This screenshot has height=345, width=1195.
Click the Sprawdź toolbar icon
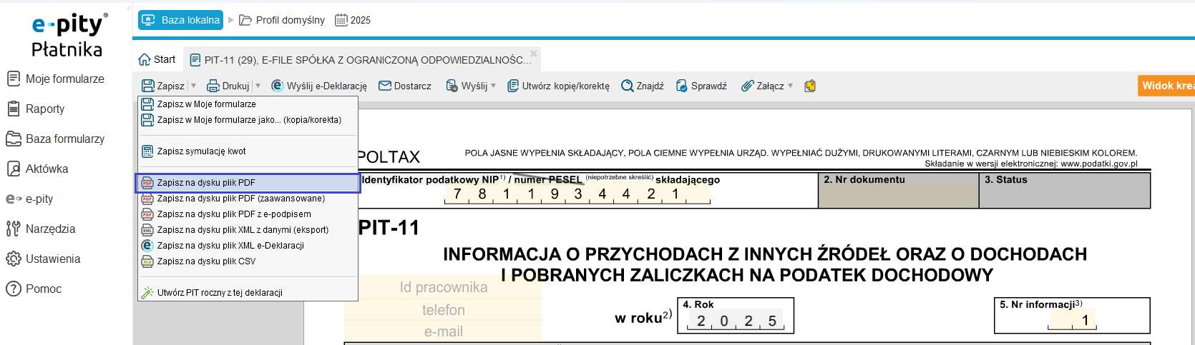(682, 86)
